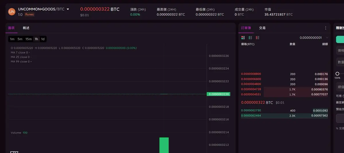The image size is (344, 153).
Task: Click the MA 99 close indicator label
Action: click(21, 62)
